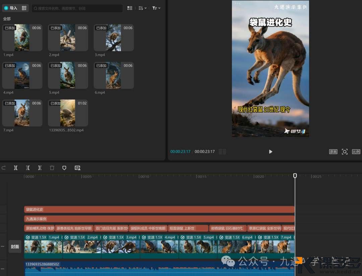
Task: Click the 00:15 mark on timeline ruler
Action: (x=202, y=177)
